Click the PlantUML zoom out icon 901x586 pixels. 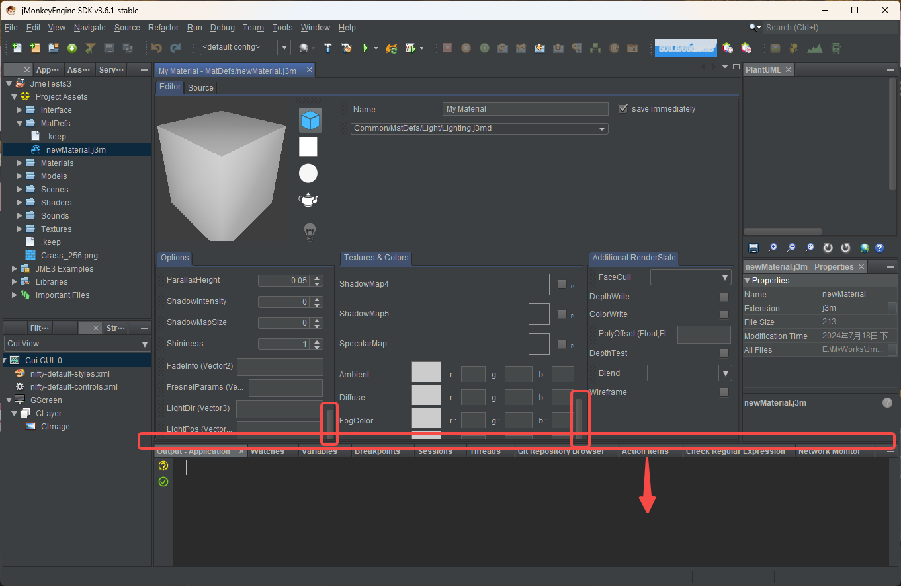tap(791, 248)
